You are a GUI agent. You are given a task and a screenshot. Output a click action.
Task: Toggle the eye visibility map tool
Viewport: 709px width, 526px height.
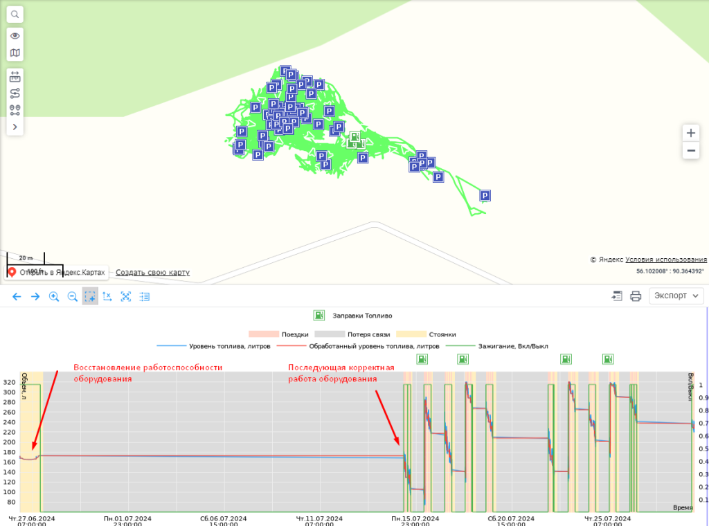[x=15, y=36]
